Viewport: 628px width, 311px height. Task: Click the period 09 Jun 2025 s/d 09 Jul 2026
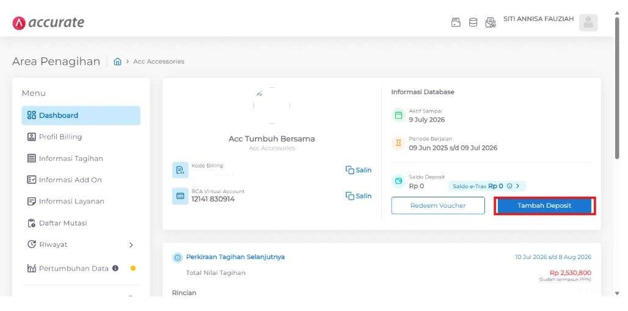[453, 148]
